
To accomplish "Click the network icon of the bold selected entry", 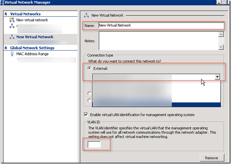I will pos(12,37).
